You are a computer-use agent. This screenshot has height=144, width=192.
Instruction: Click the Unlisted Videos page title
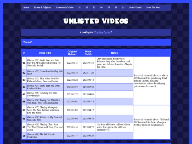pyautogui.click(x=96, y=21)
